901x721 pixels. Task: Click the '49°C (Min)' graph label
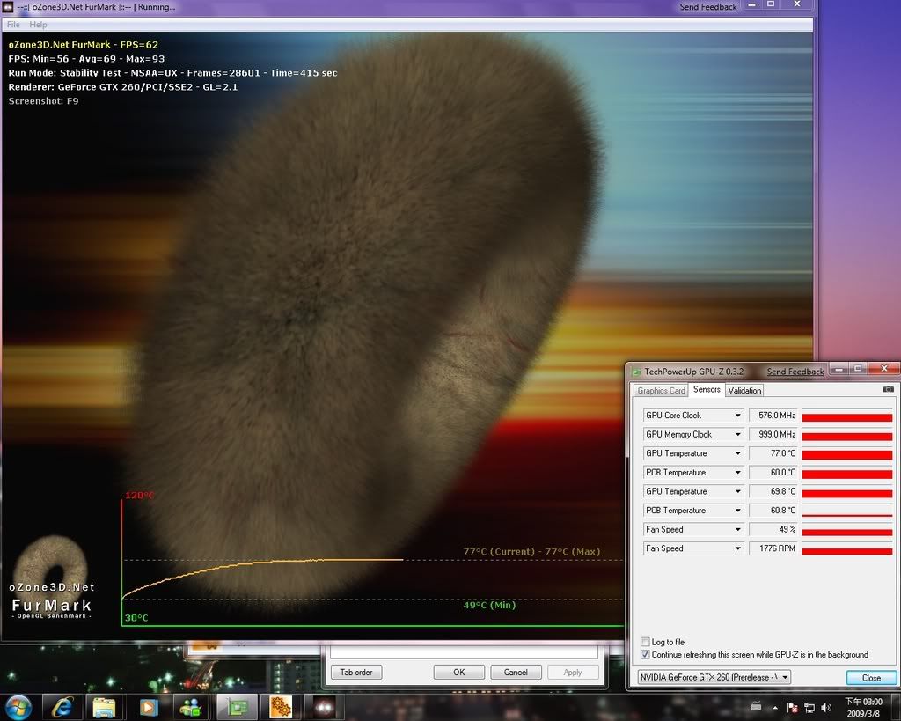(489, 605)
